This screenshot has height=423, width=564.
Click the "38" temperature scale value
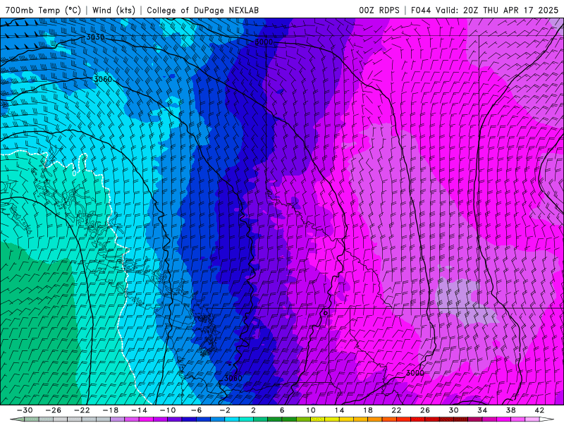pyautogui.click(x=510, y=410)
